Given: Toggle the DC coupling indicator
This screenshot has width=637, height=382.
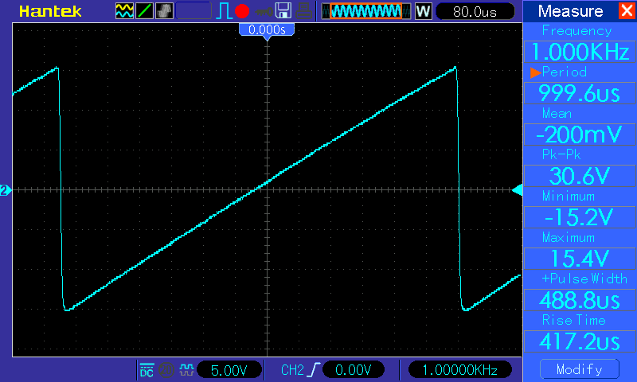Looking at the screenshot, I should 147,370.
